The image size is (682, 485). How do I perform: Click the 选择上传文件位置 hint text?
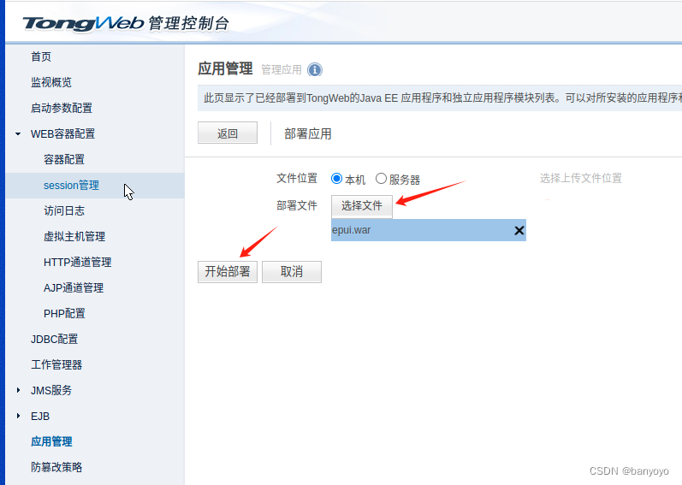pos(581,178)
